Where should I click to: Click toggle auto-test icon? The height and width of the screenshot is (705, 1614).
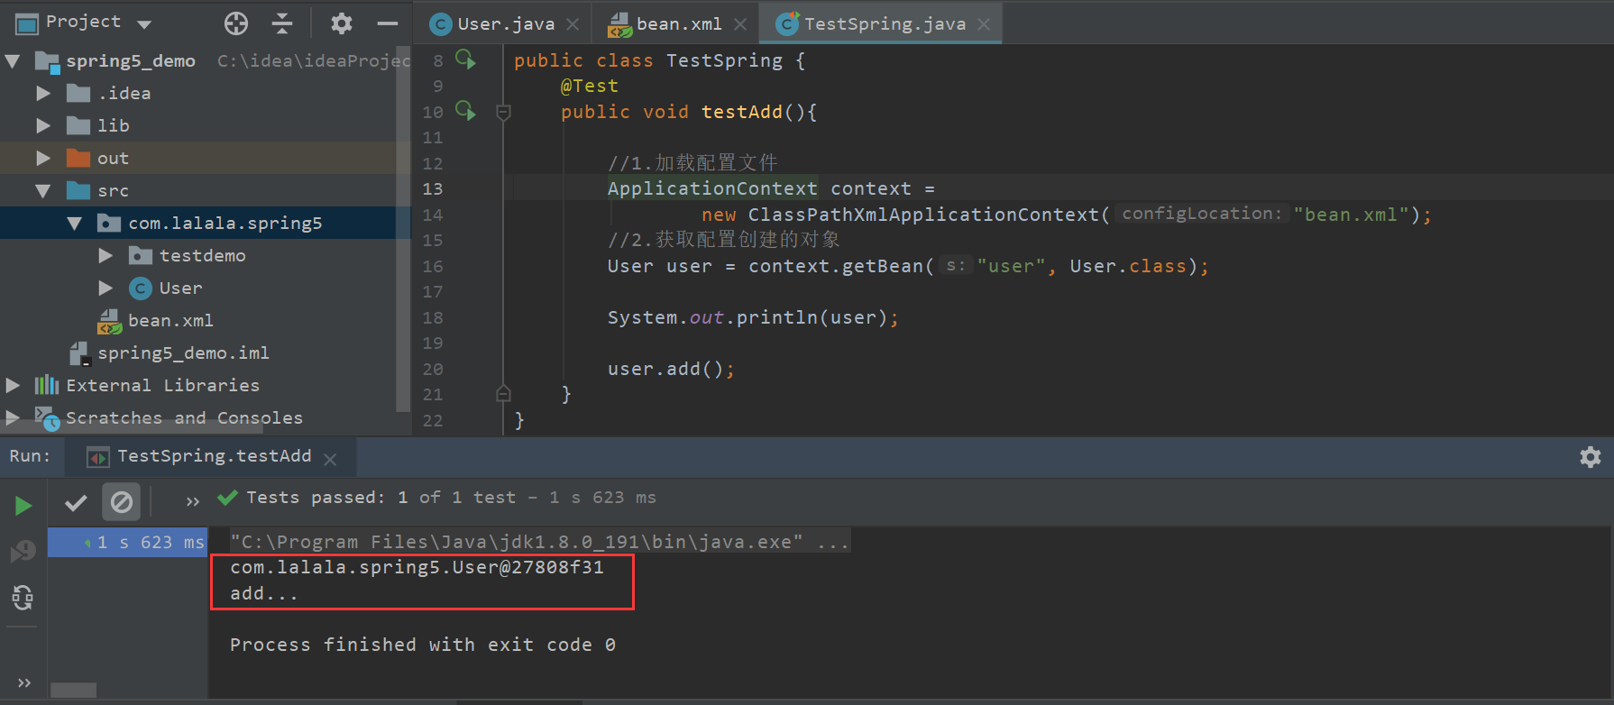click(23, 597)
